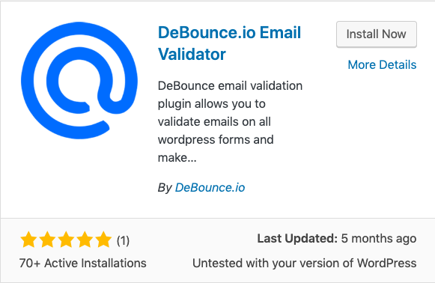Select the second gold rating star
Screen dimensions: 435x283
[x=47, y=240]
